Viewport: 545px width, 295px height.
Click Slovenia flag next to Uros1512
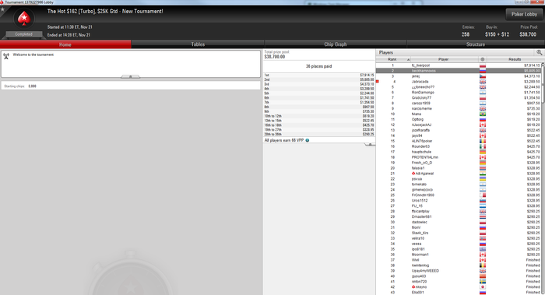click(x=483, y=201)
